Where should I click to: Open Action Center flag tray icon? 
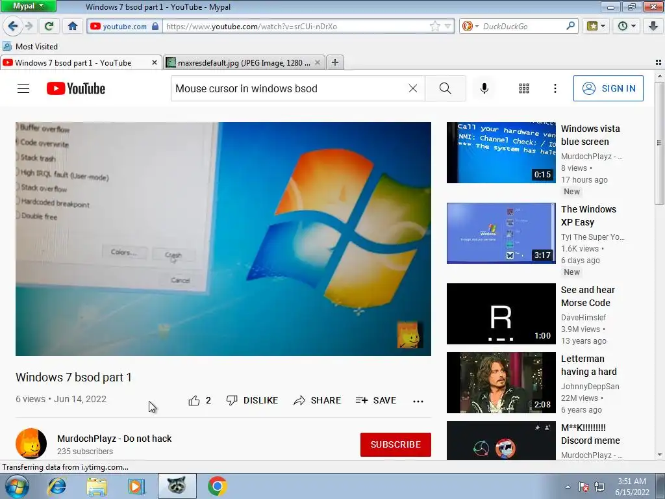point(584,487)
